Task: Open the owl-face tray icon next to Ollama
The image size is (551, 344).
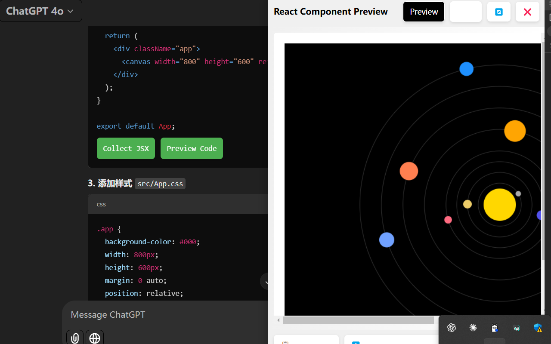Action: click(x=517, y=328)
